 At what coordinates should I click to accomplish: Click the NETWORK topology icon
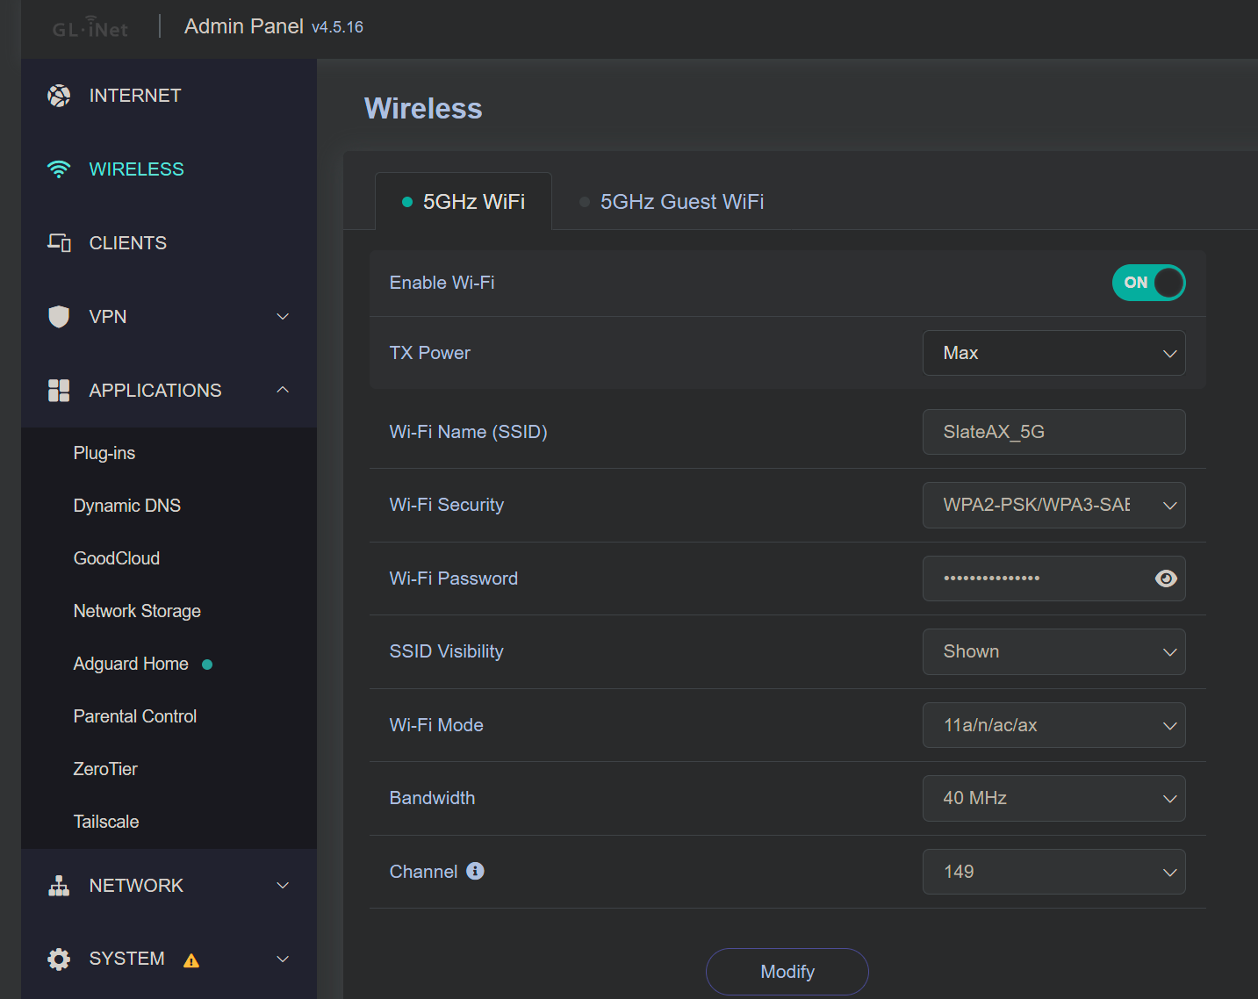pyautogui.click(x=59, y=885)
